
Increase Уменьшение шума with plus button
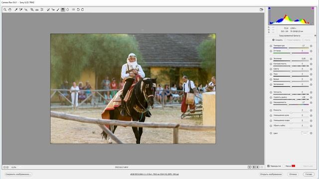tap(311, 115)
